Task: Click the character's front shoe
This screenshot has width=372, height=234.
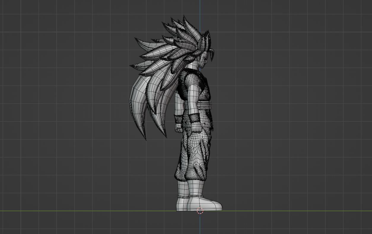Action: 205,203
